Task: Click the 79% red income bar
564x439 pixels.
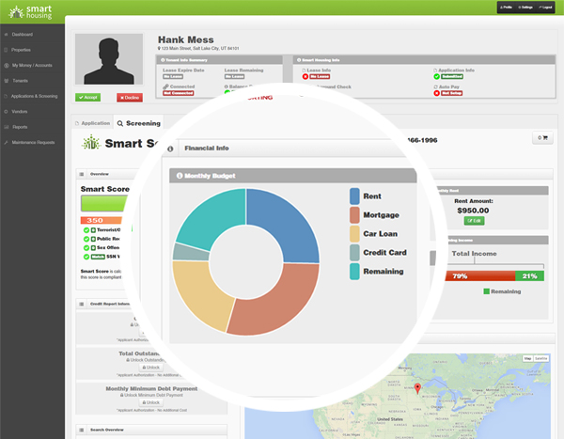Action: pos(480,276)
